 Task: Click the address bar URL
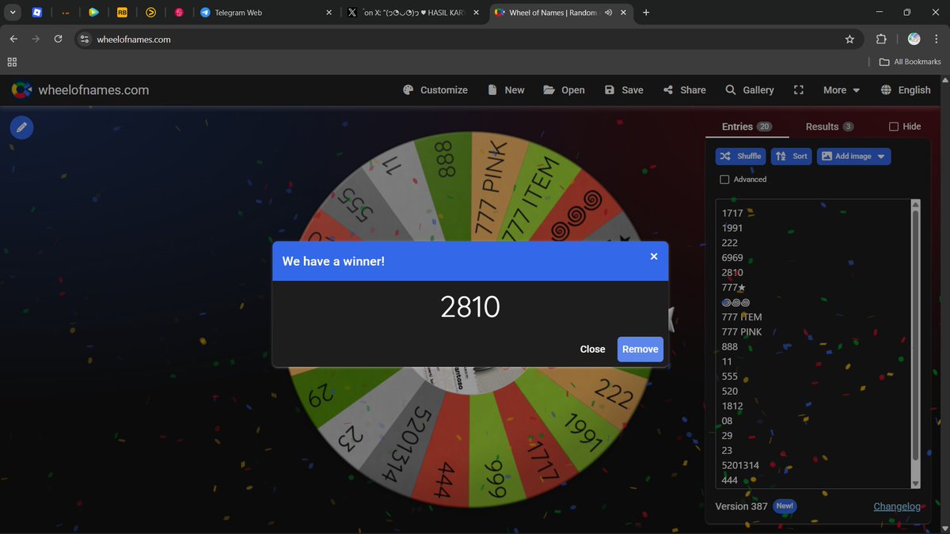click(133, 40)
